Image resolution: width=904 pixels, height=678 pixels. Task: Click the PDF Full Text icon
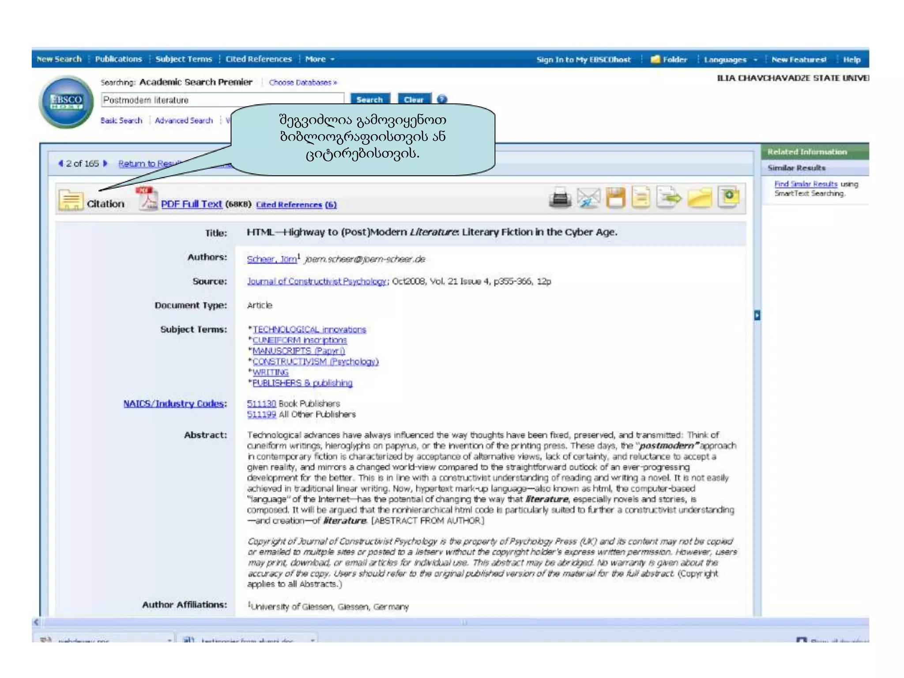(x=147, y=199)
